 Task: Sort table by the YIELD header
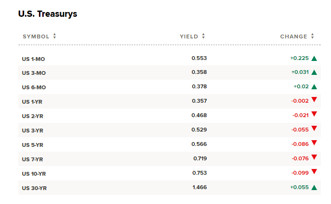coord(189,36)
